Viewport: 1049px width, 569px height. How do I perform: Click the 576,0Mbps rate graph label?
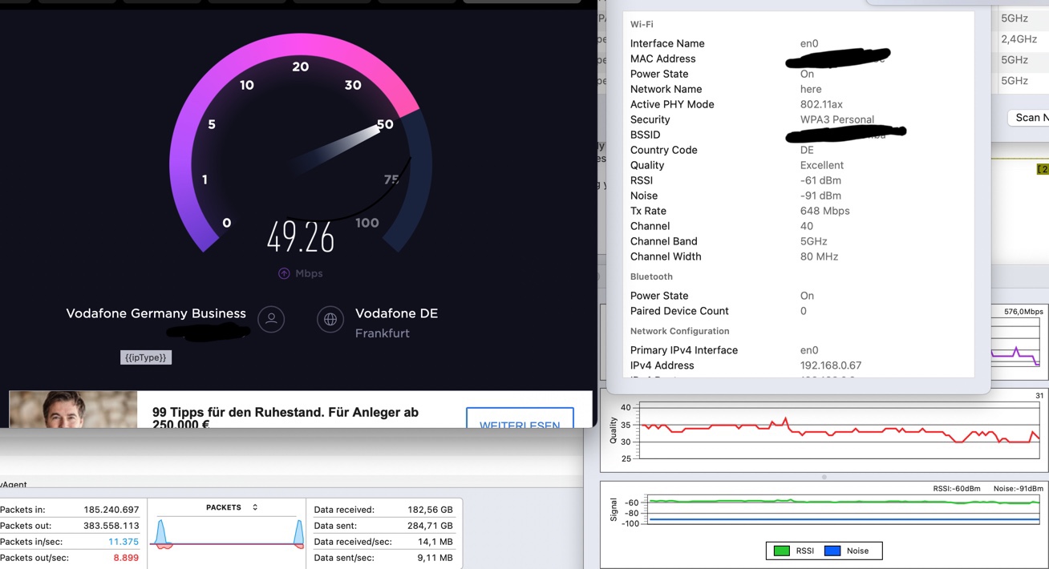[x=1023, y=312]
